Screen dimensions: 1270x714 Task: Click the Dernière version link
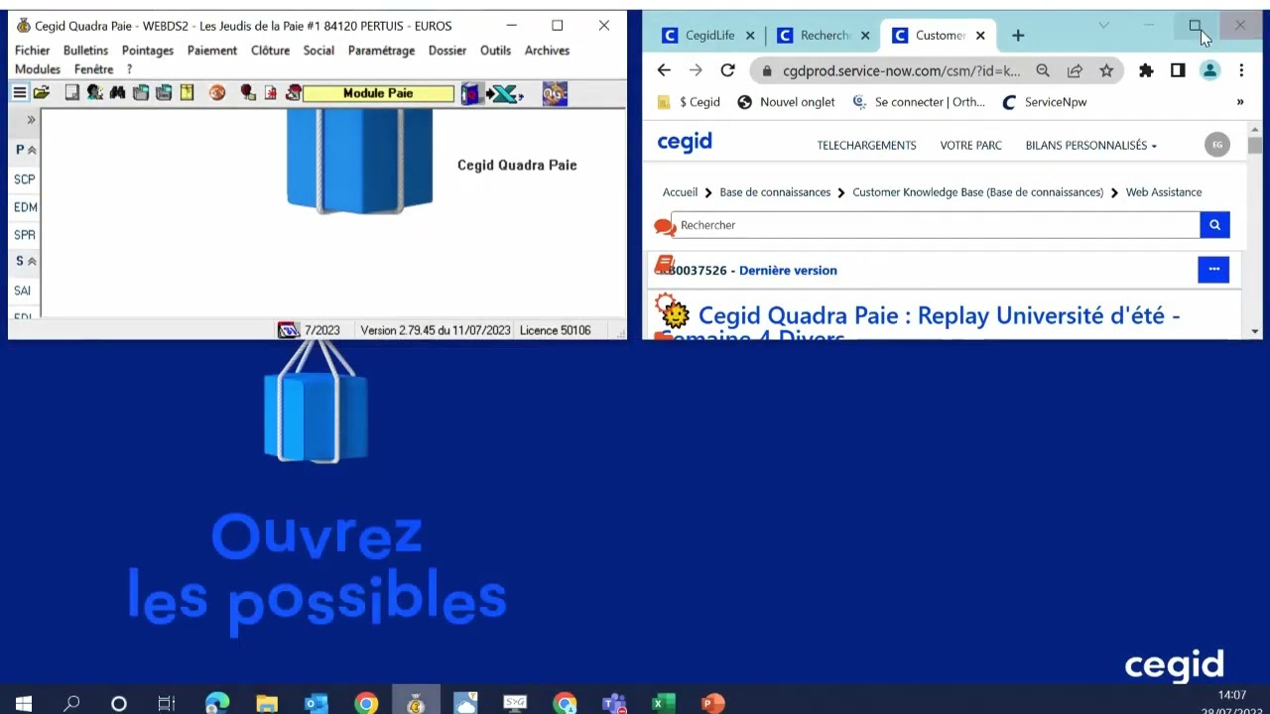pos(788,270)
